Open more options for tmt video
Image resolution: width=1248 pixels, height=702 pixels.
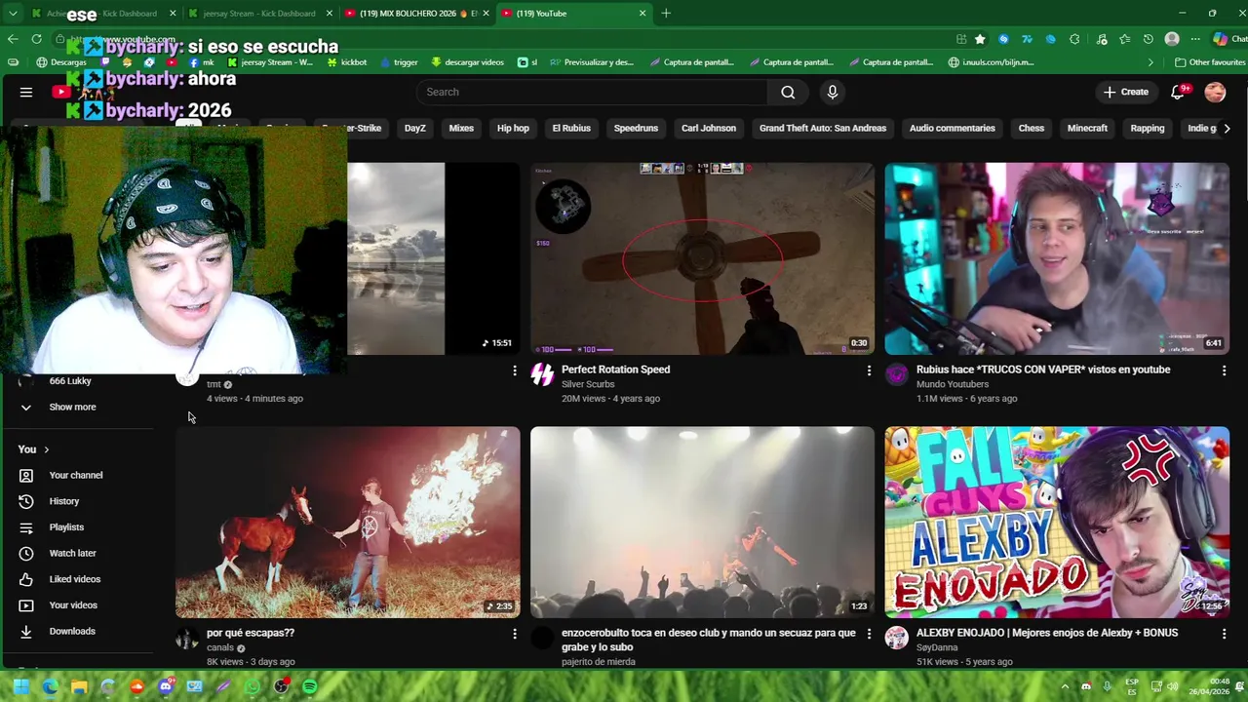point(514,370)
